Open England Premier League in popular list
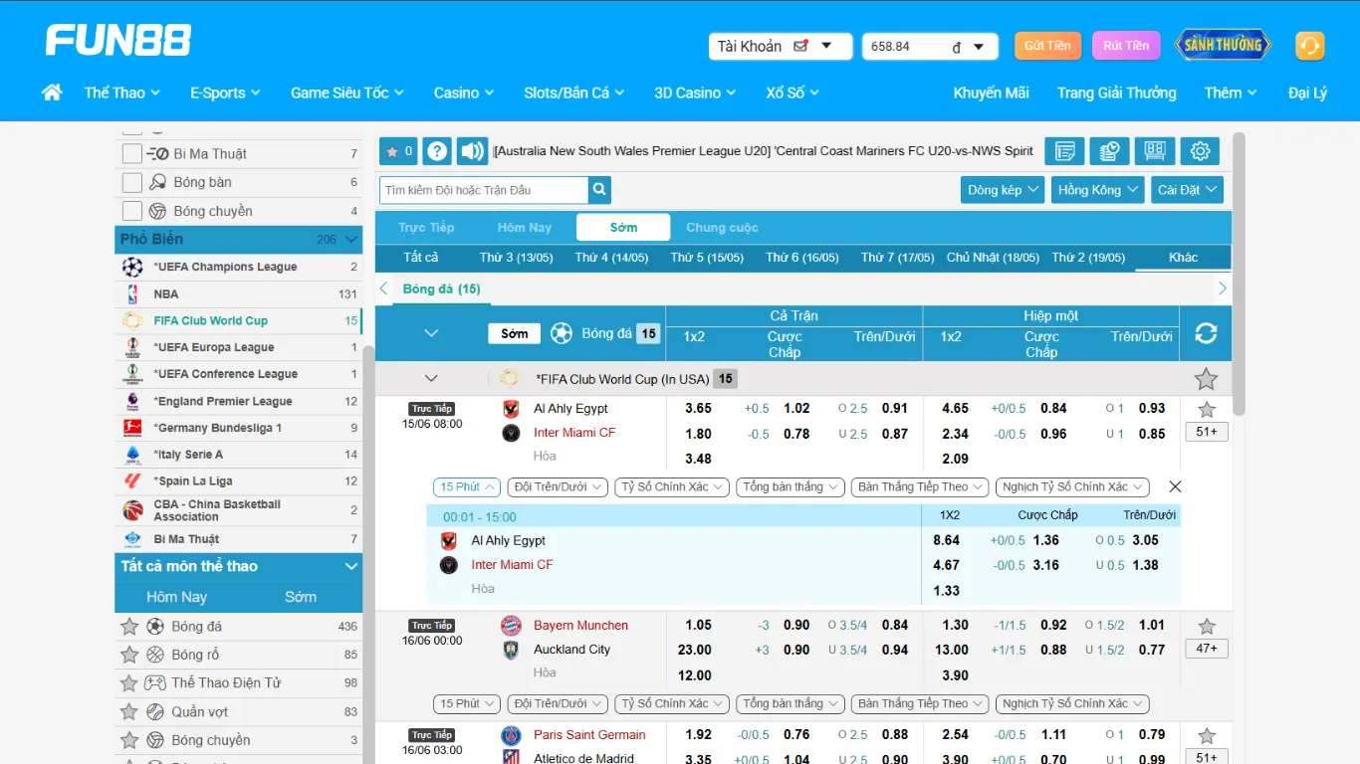 pos(239,402)
